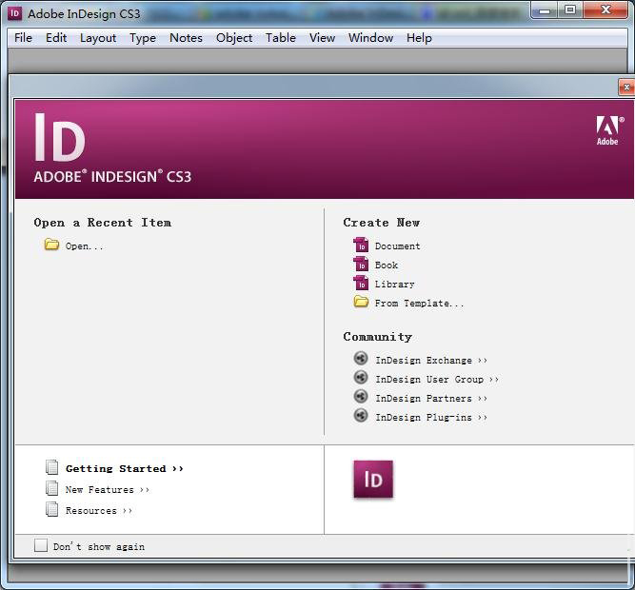This screenshot has height=590, width=635.
Task: Open the Table menu
Action: (281, 38)
